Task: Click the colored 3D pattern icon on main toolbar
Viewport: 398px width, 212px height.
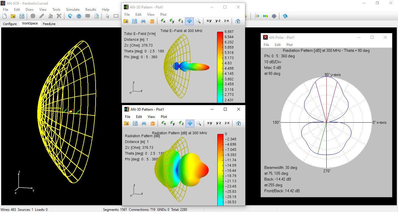Action: (x=265, y=16)
